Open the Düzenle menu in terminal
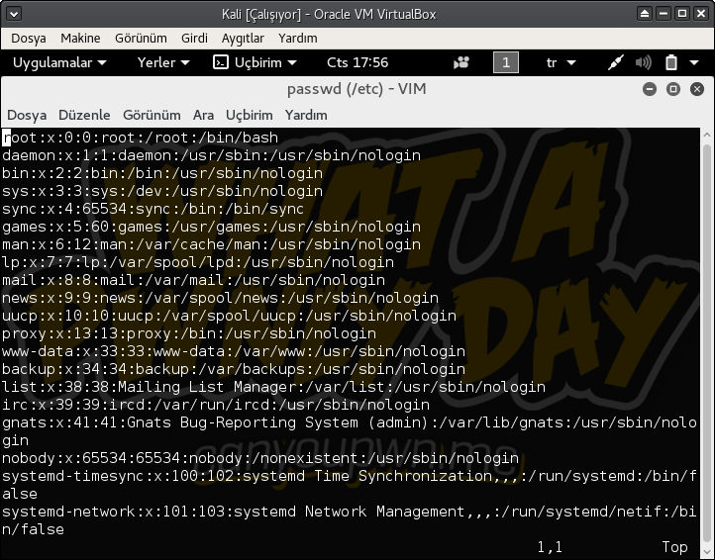This screenshot has width=715, height=560. tap(84, 115)
